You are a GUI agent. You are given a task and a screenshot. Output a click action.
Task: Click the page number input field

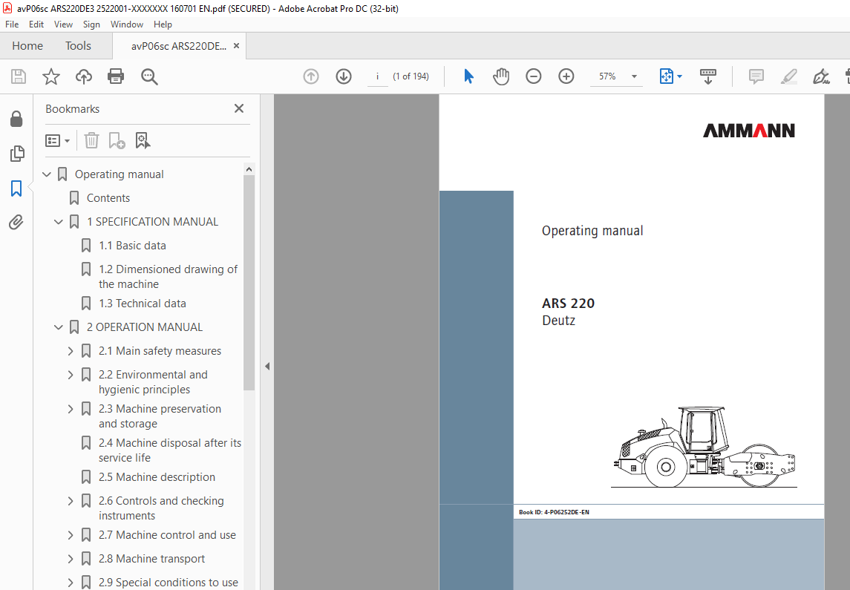(377, 76)
